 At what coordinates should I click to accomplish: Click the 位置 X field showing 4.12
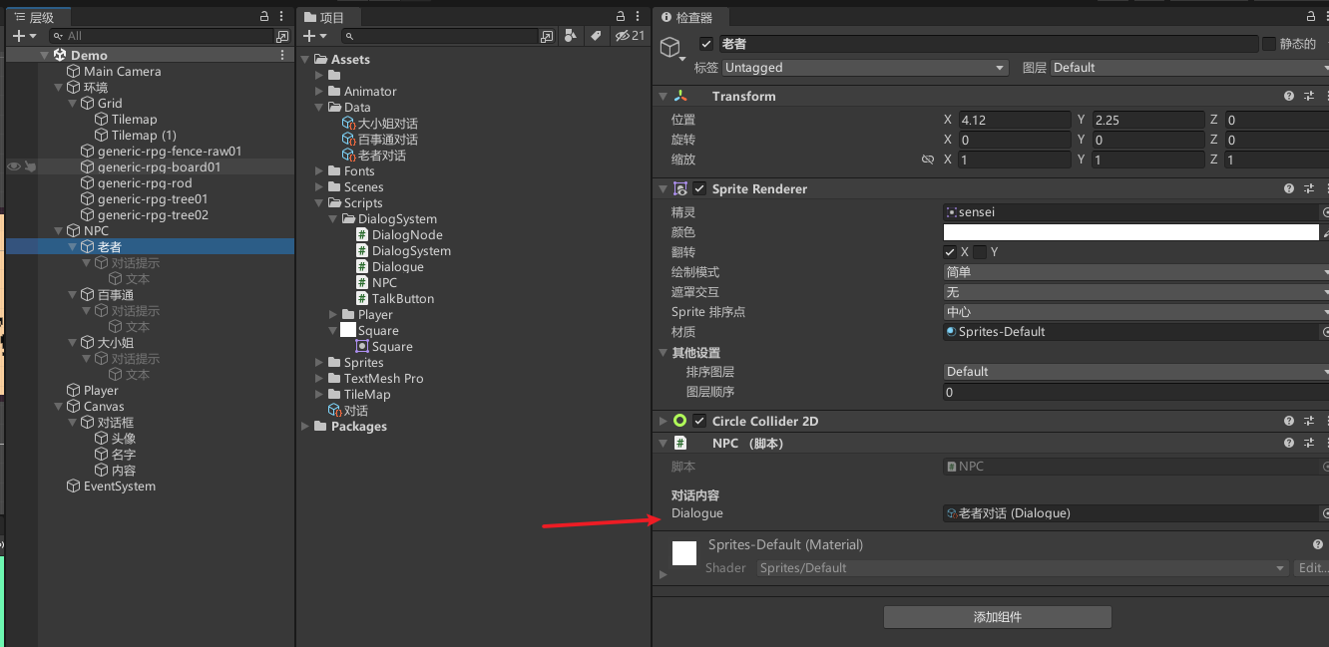(x=1015, y=120)
